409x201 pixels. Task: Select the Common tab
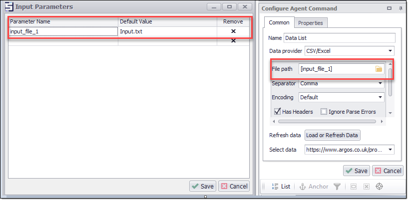click(279, 23)
